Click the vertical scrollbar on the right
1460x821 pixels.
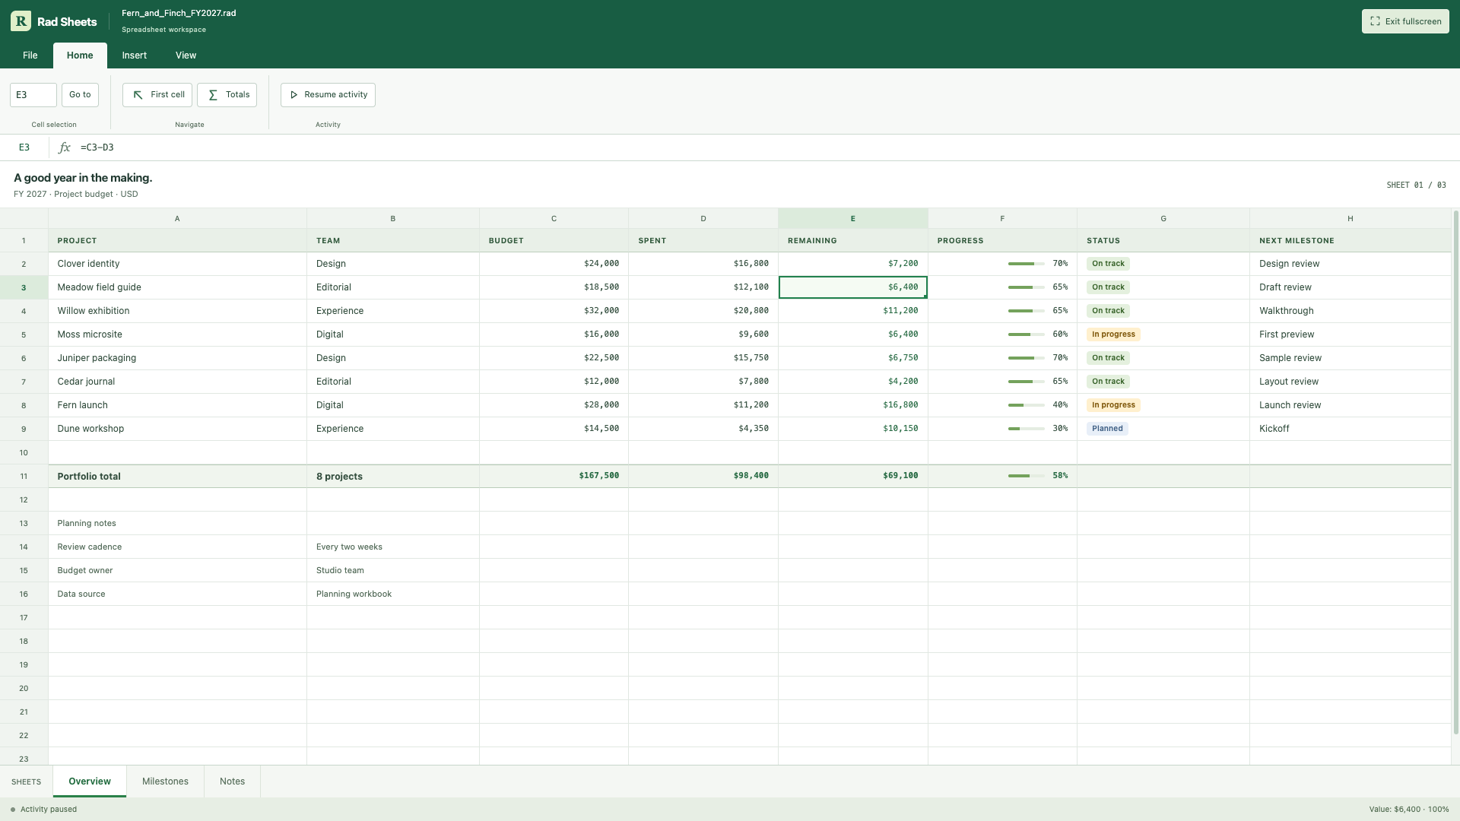tap(1456, 472)
